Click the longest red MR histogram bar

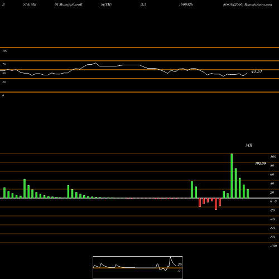point(216,204)
